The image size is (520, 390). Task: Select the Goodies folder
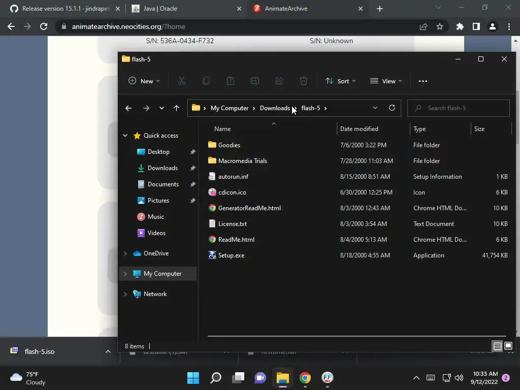(229, 145)
